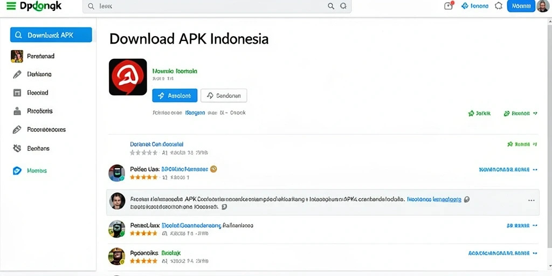Click green app name Noumio Ioomaia

pyautogui.click(x=175, y=71)
